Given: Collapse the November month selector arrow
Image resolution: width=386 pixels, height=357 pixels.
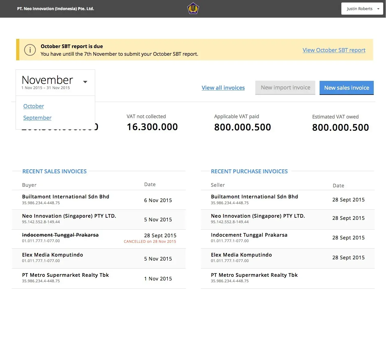Looking at the screenshot, I should pyautogui.click(x=85, y=82).
